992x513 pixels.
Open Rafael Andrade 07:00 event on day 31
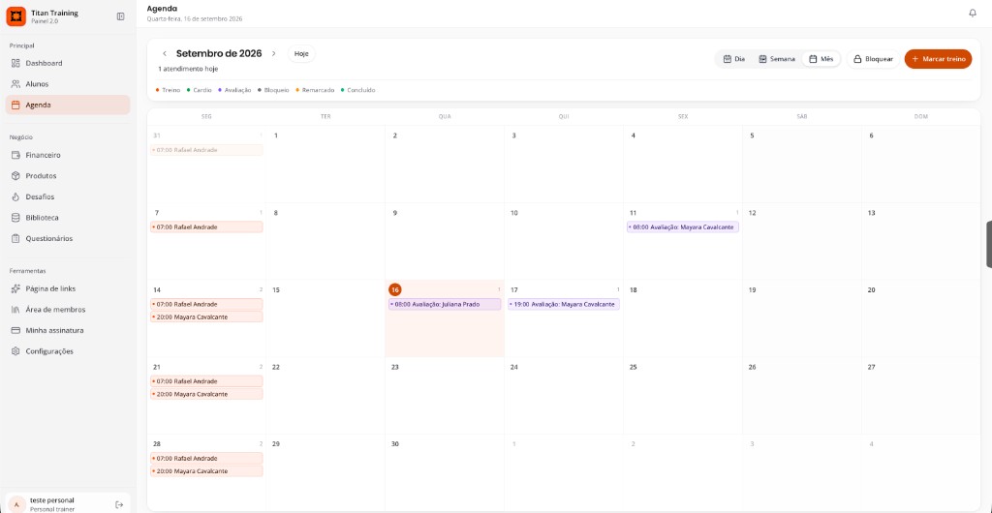coord(206,150)
